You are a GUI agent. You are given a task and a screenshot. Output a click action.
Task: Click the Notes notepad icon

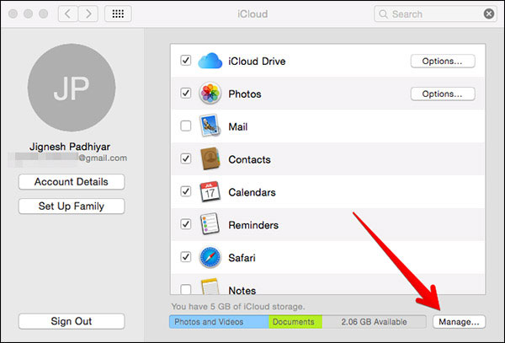tap(210, 287)
